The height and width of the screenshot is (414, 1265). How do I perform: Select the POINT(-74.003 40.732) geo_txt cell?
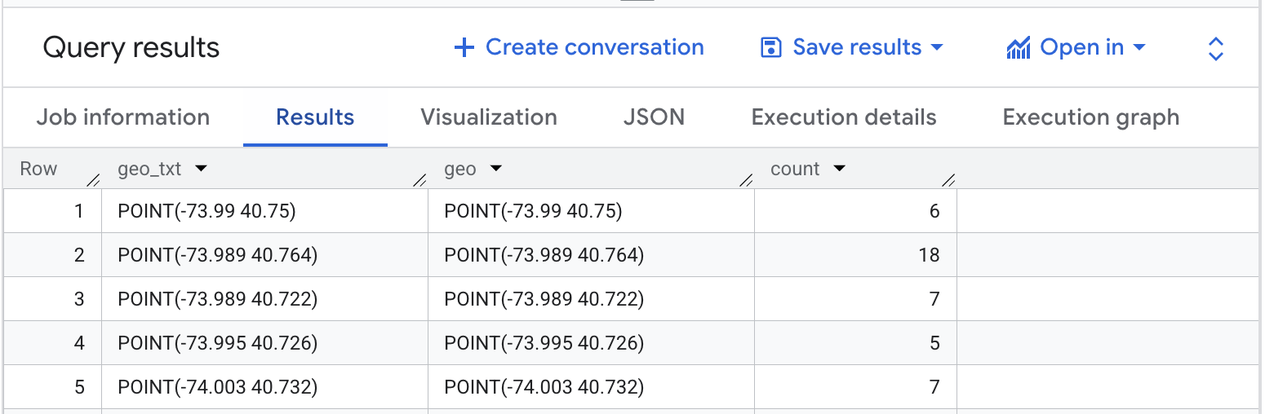pos(217,387)
